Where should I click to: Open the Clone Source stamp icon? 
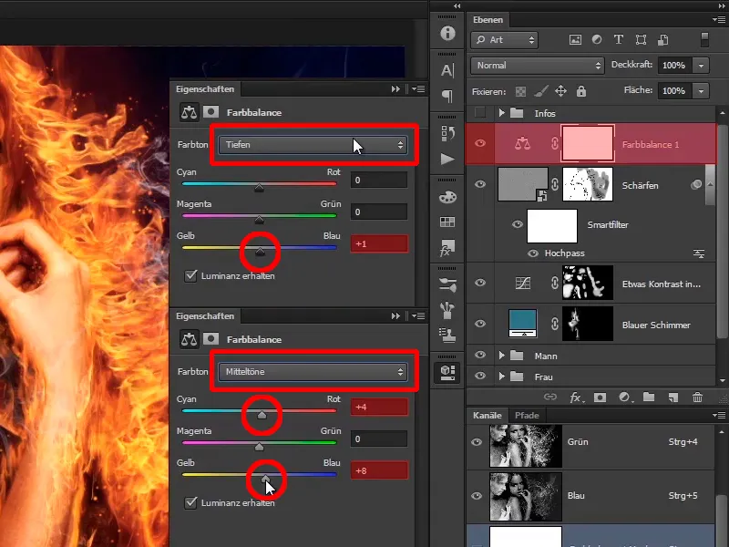(x=447, y=335)
